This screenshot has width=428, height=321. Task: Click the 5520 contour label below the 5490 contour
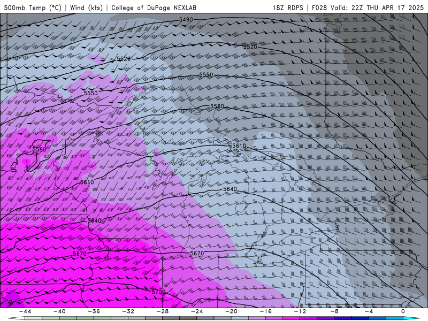(250, 47)
